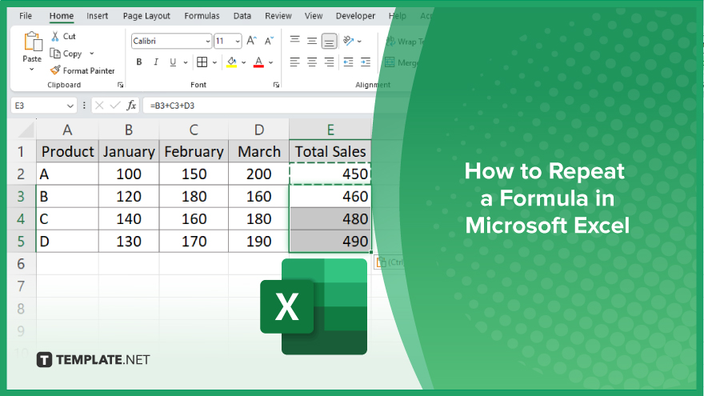Image resolution: width=704 pixels, height=396 pixels.
Task: Increase font size with the larger A
Action: [251, 41]
